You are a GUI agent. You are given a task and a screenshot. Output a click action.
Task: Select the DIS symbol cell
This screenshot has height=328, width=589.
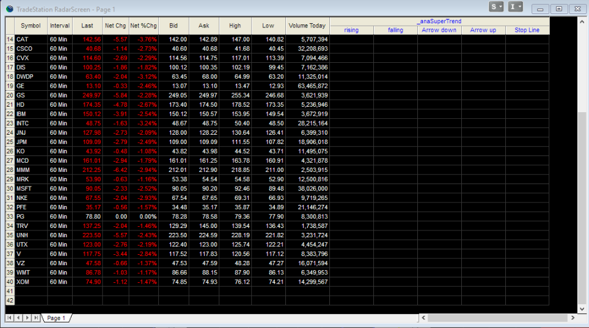[31, 68]
